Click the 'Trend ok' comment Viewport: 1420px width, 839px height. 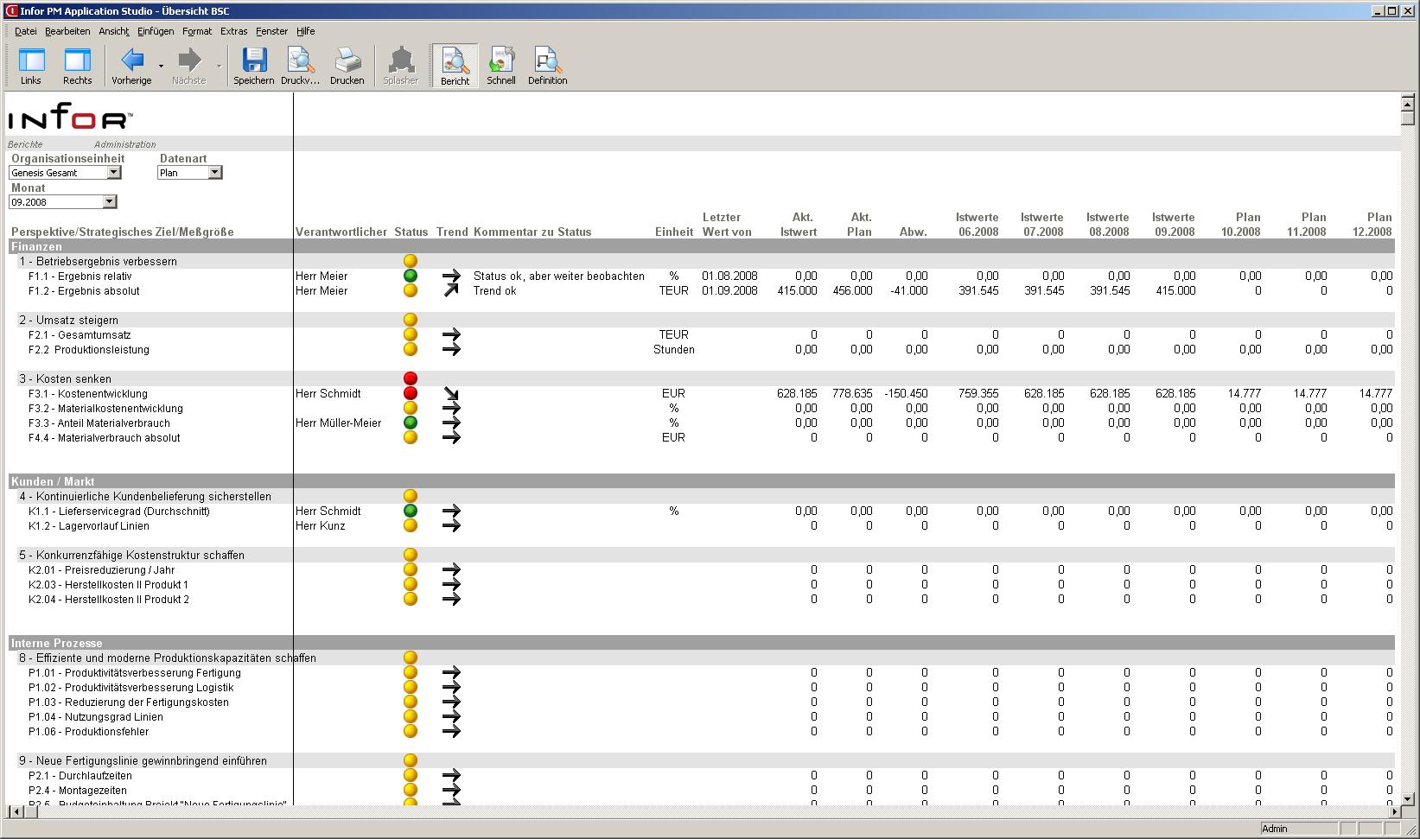coord(494,291)
